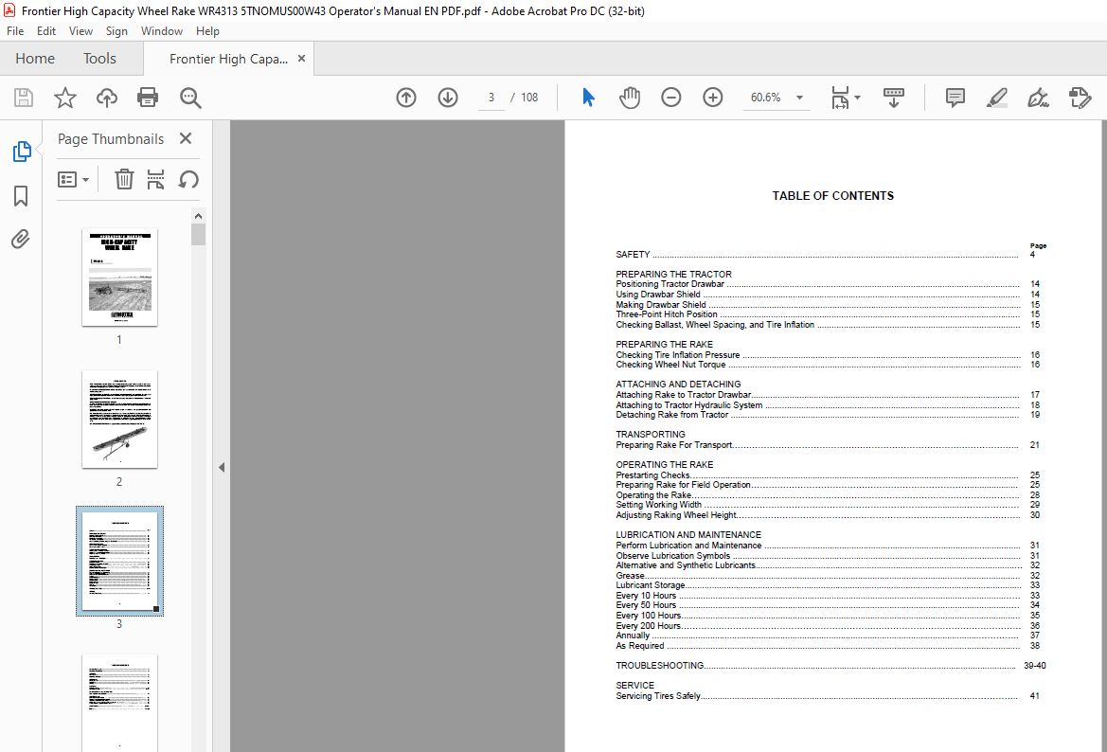The height and width of the screenshot is (752, 1107).
Task: Click the print pages thumbnail icon
Action: click(155, 179)
